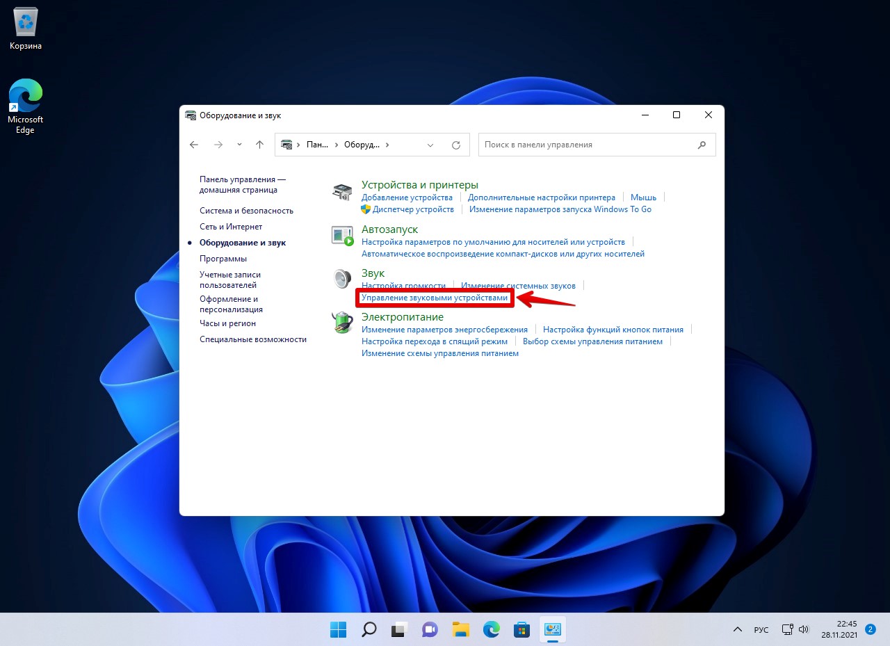Screen dimensions: 890x646
Task: Open the recent locations dropdown arrow
Action: (x=239, y=145)
